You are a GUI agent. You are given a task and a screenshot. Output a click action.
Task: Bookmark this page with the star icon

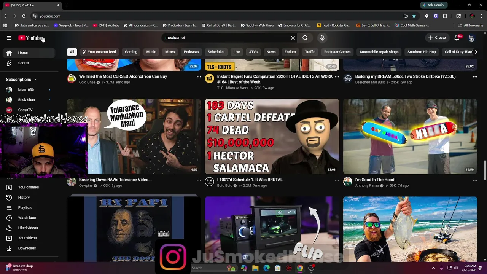point(414,16)
